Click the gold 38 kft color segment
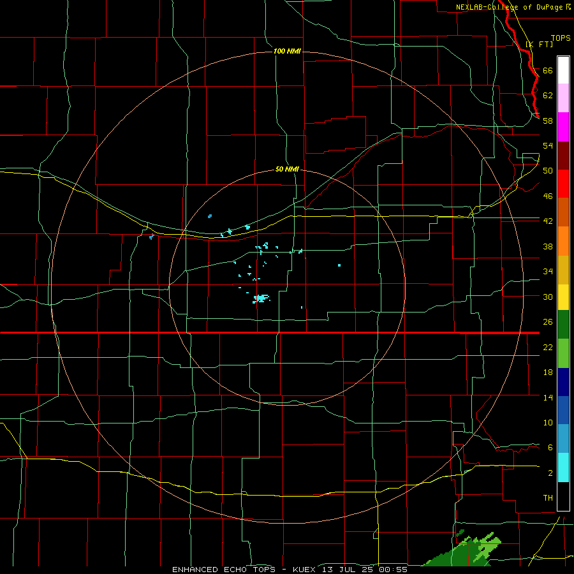Screen dimensions: 574x574 coord(563,270)
